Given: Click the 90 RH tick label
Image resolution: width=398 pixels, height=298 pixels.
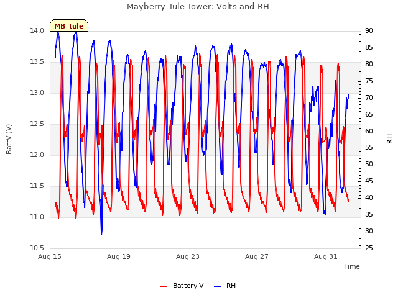Looking at the screenshot, I should [369, 31].
